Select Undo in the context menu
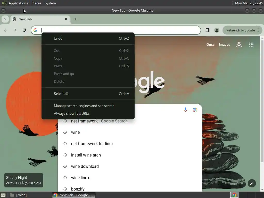 (88, 38)
